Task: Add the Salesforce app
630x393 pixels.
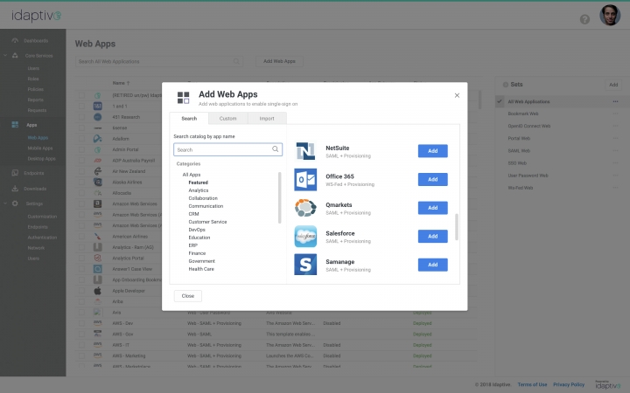Action: tap(433, 236)
